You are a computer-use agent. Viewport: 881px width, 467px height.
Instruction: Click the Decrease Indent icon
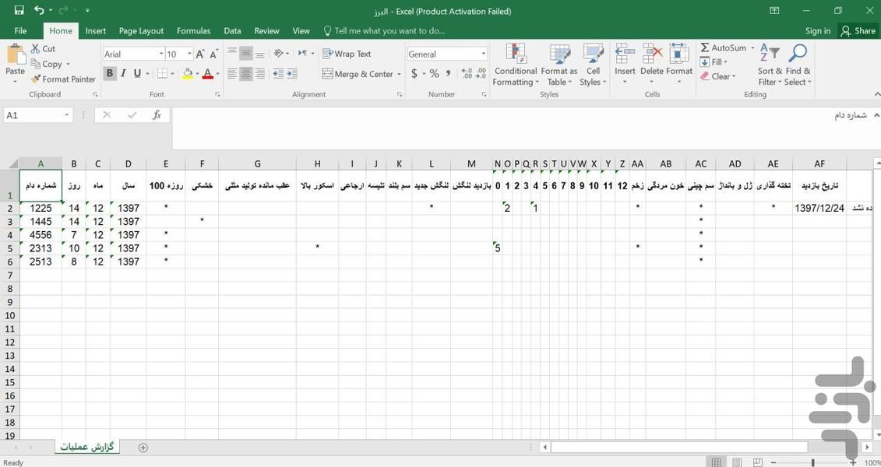click(278, 73)
